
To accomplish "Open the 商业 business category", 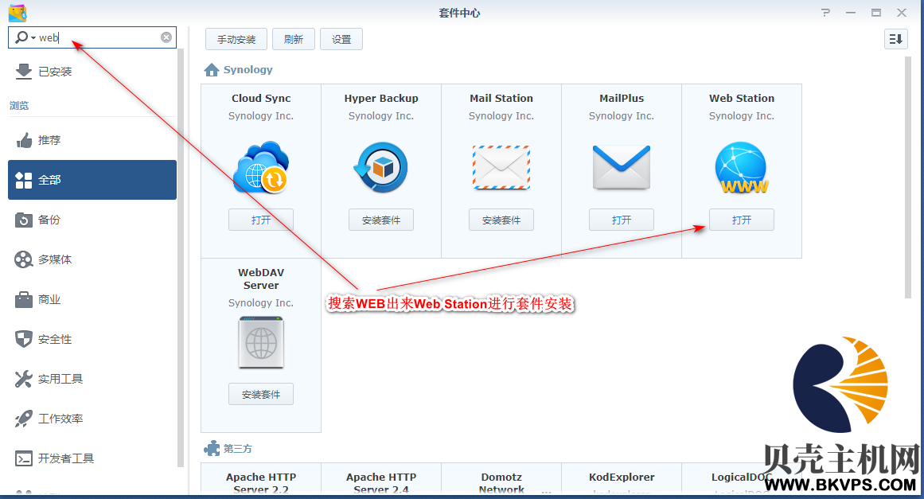I will click(x=92, y=299).
